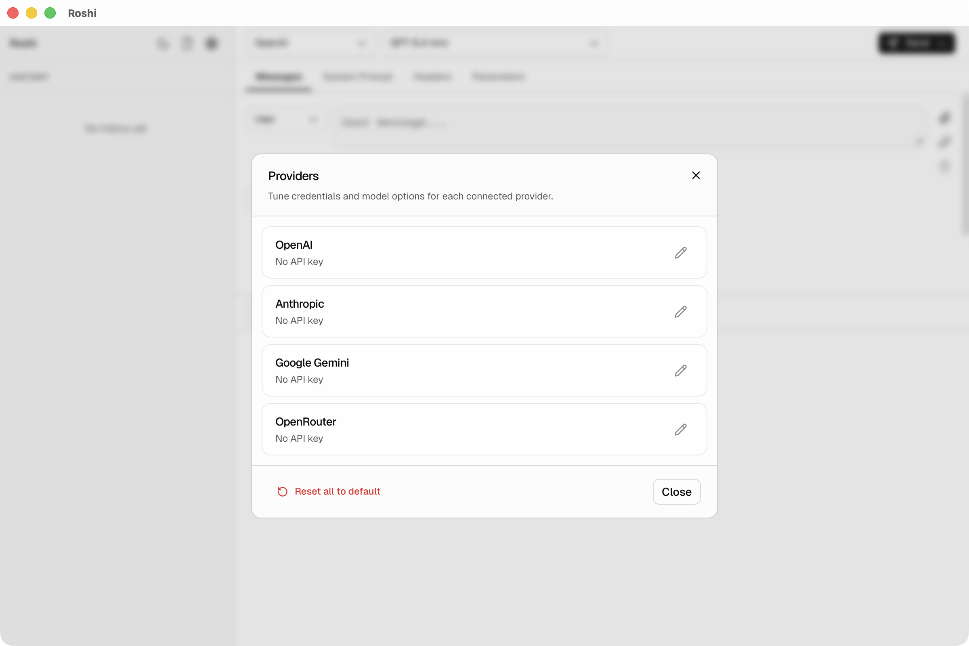This screenshot has height=646, width=969.
Task: Edit the Google Gemini API key
Action: (x=680, y=370)
